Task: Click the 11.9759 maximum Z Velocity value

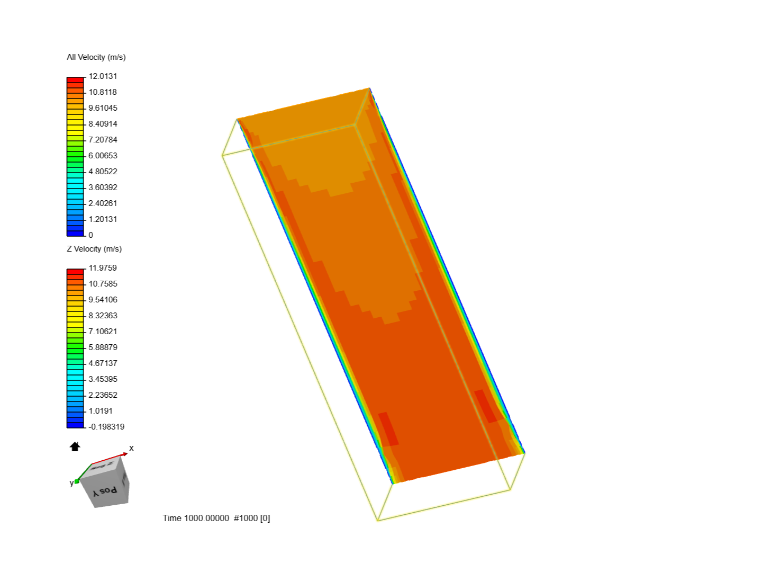Action: pyautogui.click(x=103, y=268)
